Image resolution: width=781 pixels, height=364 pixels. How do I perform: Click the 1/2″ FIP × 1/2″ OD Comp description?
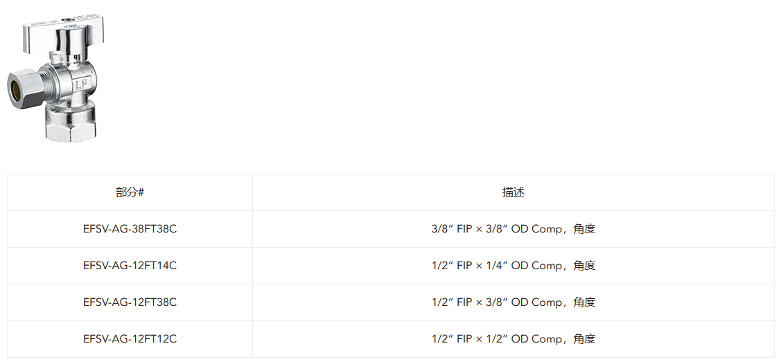513,339
